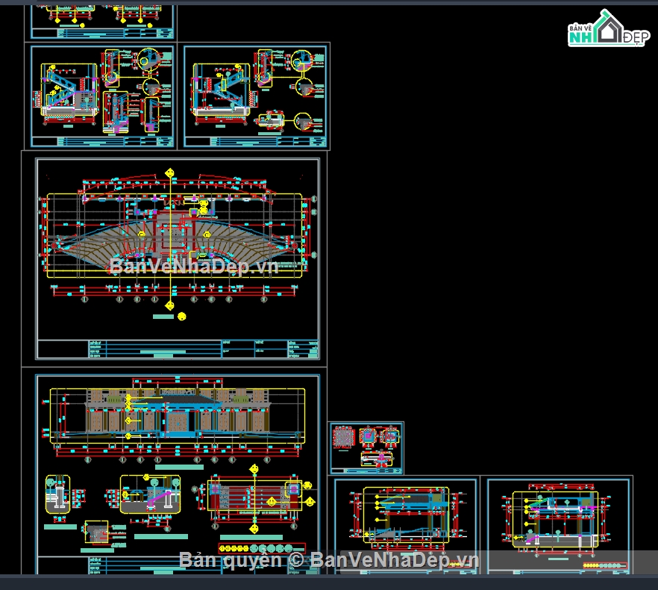Click the title block of the left staircase sheet
This screenshot has height=590, width=658.
click(x=101, y=141)
